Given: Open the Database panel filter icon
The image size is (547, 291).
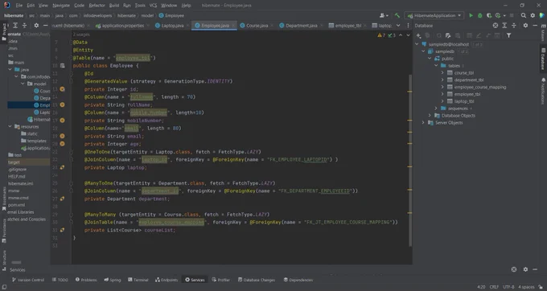Looking at the screenshot, I should click(x=508, y=35).
